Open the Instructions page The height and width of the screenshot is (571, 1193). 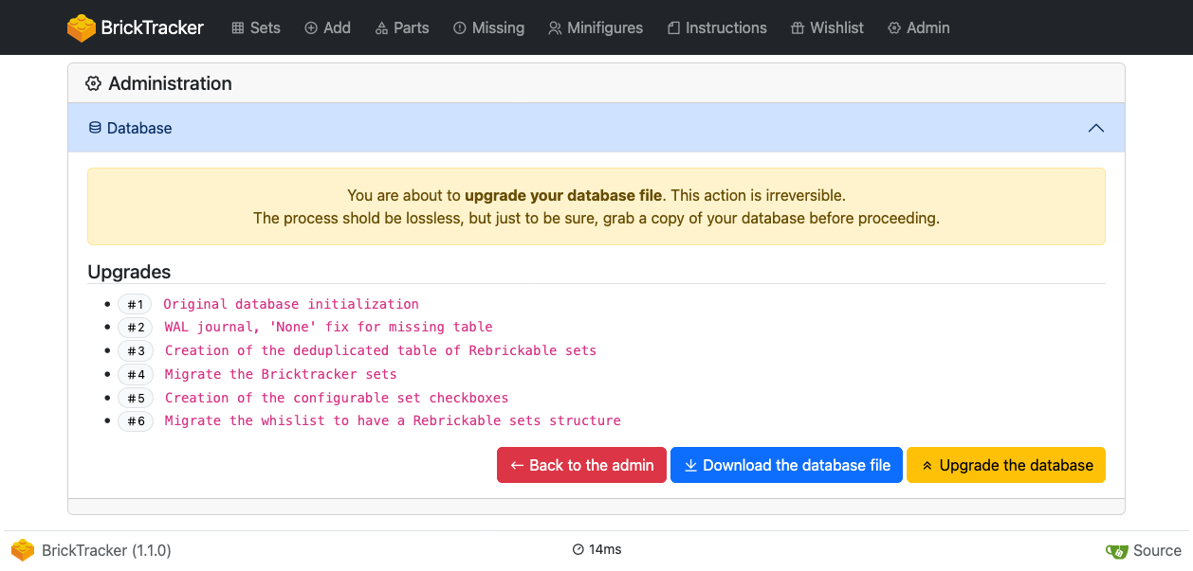pyautogui.click(x=717, y=27)
